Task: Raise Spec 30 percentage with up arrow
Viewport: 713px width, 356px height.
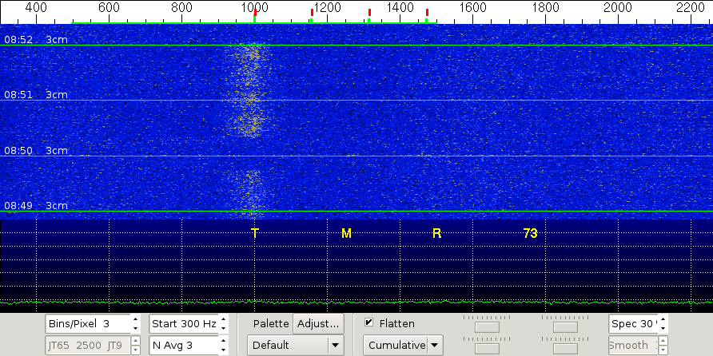Action: (663, 319)
